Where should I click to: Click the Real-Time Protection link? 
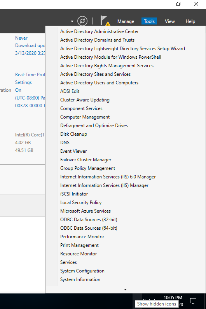30,75
